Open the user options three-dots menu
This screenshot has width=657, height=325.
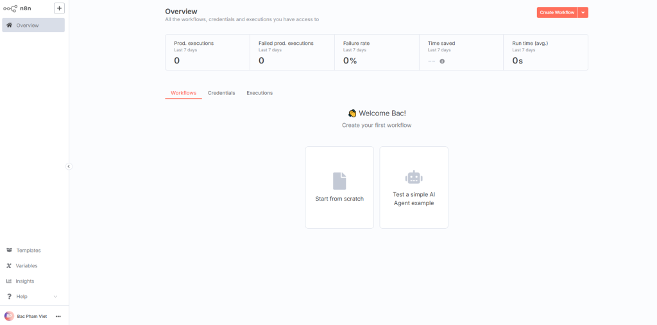pyautogui.click(x=58, y=316)
